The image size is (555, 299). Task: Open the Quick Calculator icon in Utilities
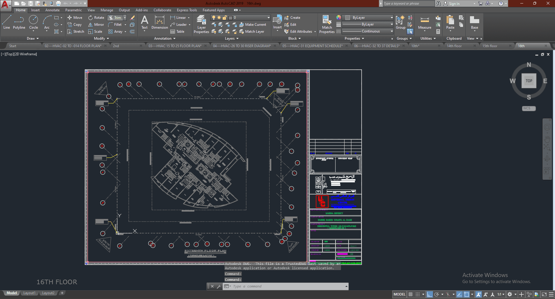pyautogui.click(x=438, y=32)
